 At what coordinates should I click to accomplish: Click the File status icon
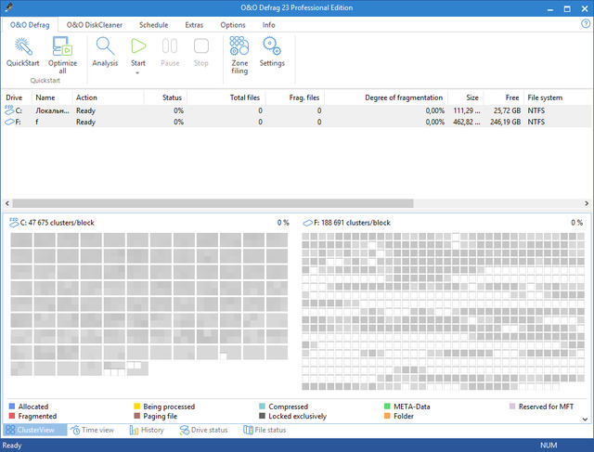[x=248, y=430]
